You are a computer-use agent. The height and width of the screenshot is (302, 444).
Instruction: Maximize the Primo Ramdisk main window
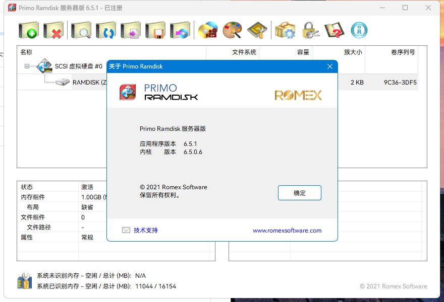coord(405,8)
